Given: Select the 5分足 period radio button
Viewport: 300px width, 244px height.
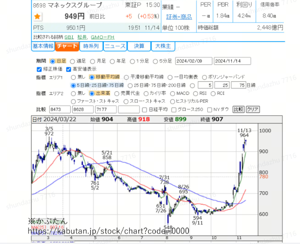Looking at the screenshot, I should coord(155,61).
